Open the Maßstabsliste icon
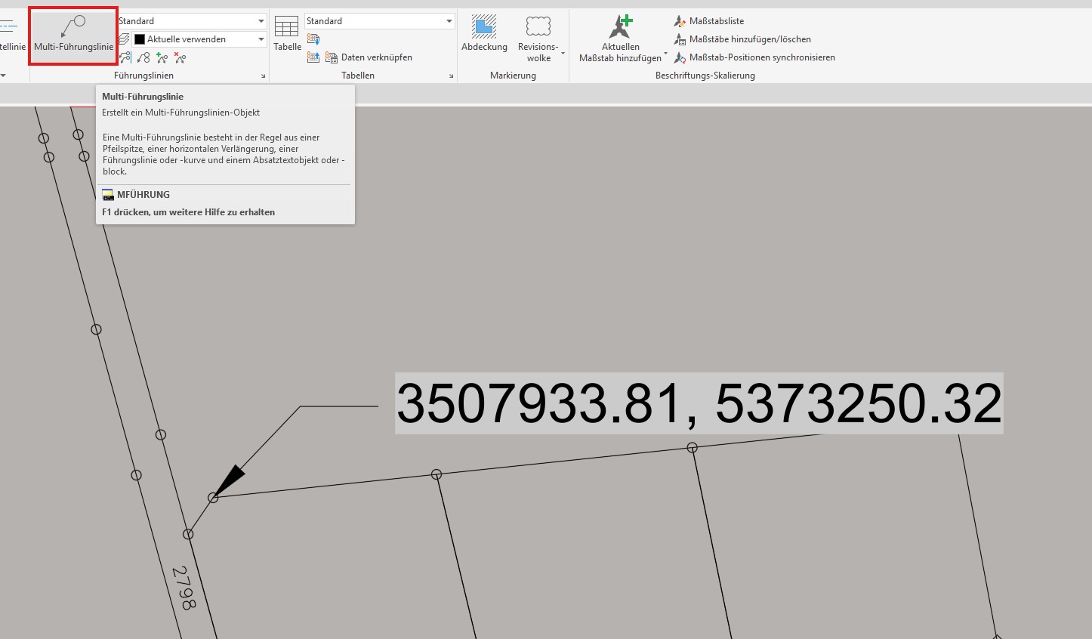The height and width of the screenshot is (639, 1092). [680, 21]
